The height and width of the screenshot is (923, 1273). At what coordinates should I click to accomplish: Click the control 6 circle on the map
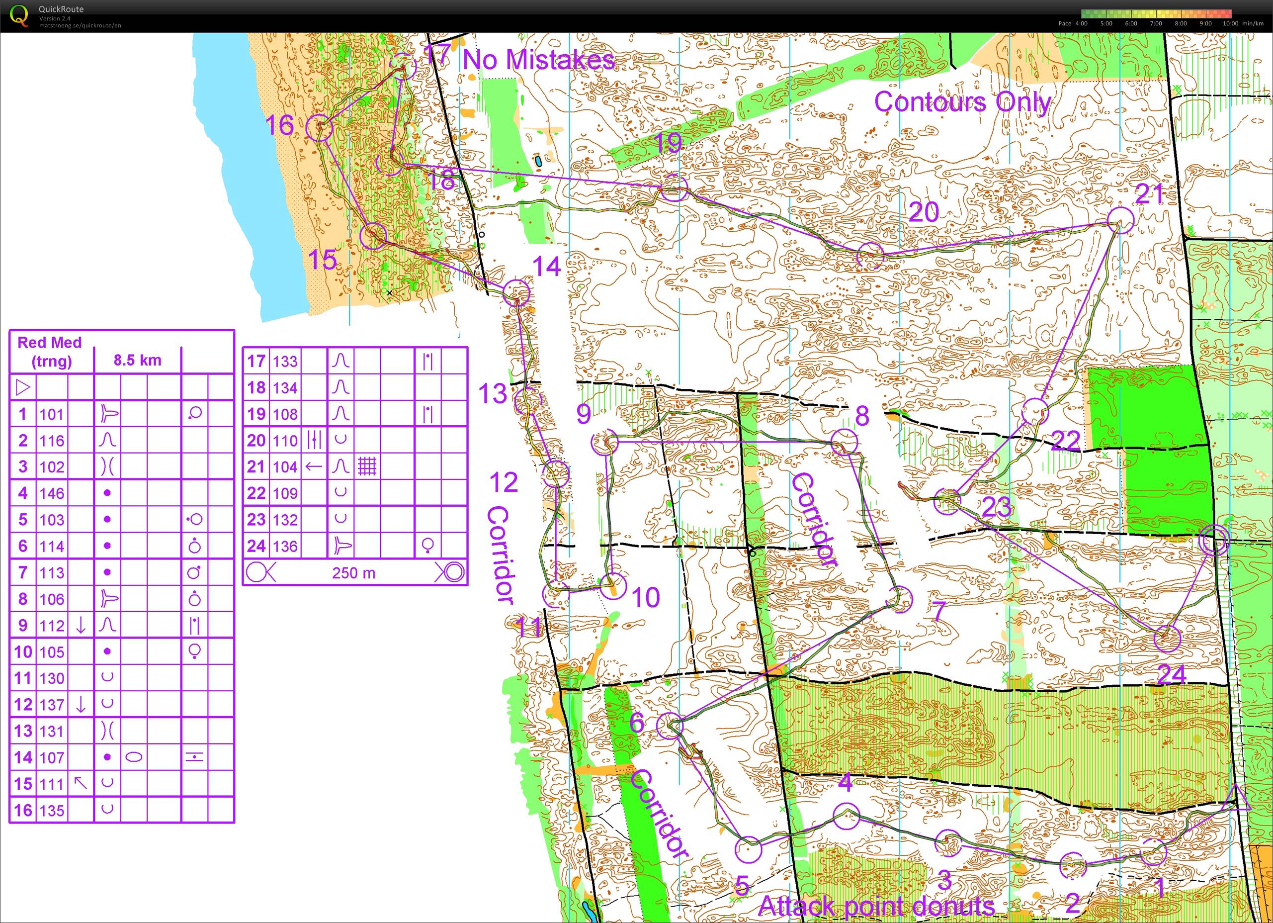[670, 726]
